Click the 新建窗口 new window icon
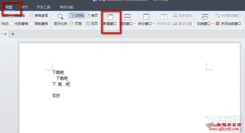245x133 pixels. tap(110, 17)
